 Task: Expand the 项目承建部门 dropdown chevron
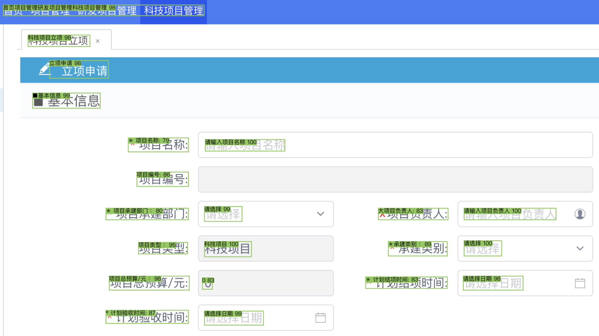(x=320, y=214)
